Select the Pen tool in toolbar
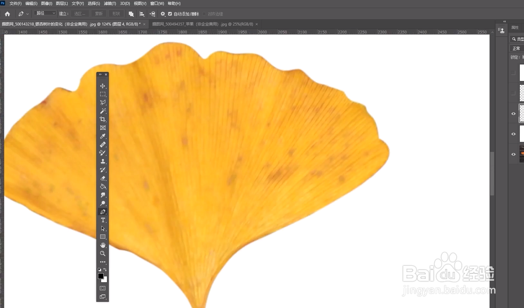The image size is (524, 308). pyautogui.click(x=103, y=212)
